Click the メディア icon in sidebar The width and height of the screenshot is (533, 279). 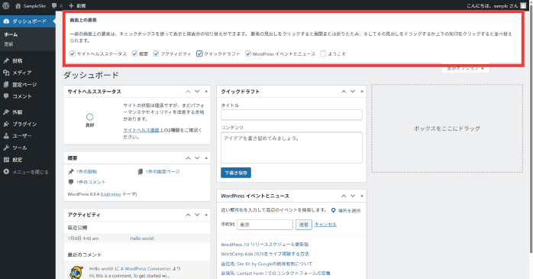pos(6,73)
